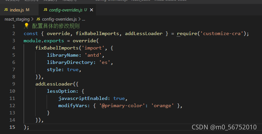This screenshot has height=134, width=262.
Task: Click the breadcrumb JS file icon
Action: tap(38, 19)
